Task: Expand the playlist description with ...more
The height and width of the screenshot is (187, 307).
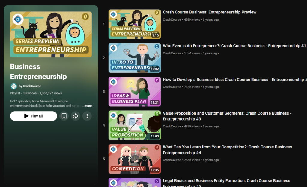Action: click(x=87, y=106)
